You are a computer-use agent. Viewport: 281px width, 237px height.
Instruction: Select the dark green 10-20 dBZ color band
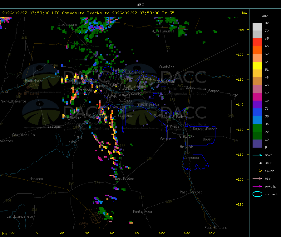click(x=257, y=136)
